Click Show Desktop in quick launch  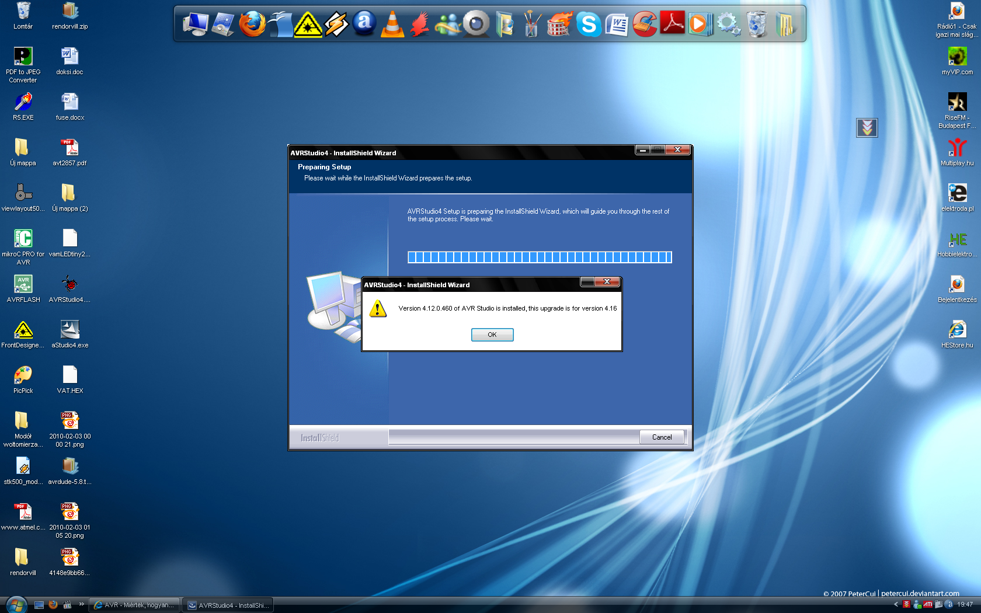39,605
